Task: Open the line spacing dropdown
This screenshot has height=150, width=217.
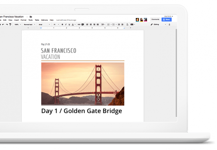Action: [103, 25]
